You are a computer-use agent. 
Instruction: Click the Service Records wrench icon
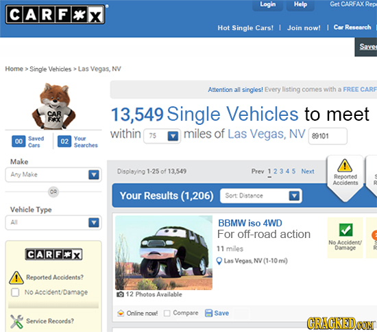[x=16, y=322]
